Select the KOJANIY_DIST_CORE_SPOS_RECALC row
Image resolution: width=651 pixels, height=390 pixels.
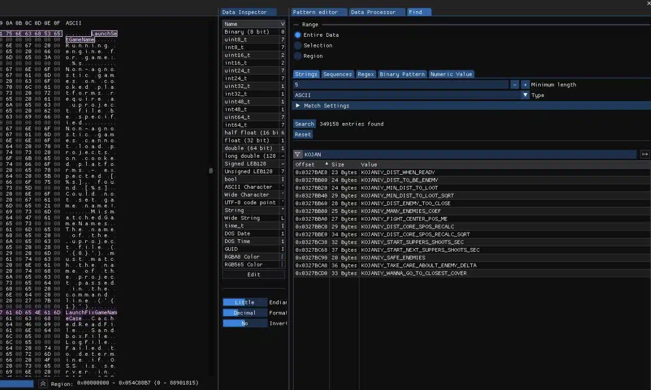[x=472, y=227]
